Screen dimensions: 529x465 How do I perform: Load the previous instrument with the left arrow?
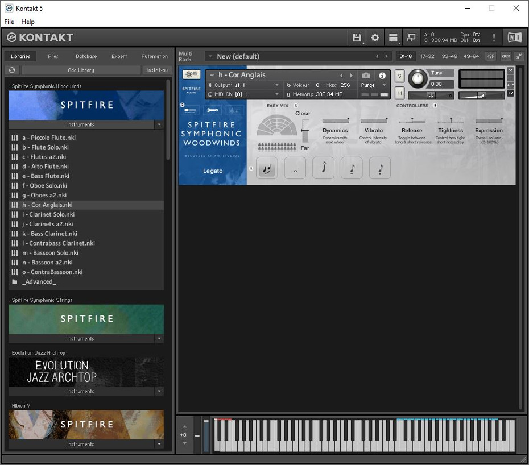341,76
